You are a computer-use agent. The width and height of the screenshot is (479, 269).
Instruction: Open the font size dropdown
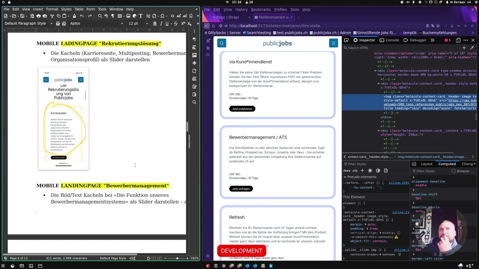click(147, 24)
